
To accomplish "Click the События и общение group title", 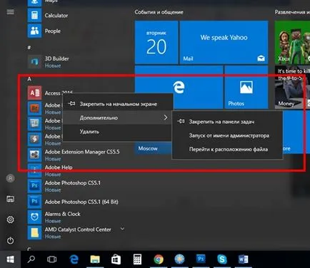I will (x=159, y=12).
